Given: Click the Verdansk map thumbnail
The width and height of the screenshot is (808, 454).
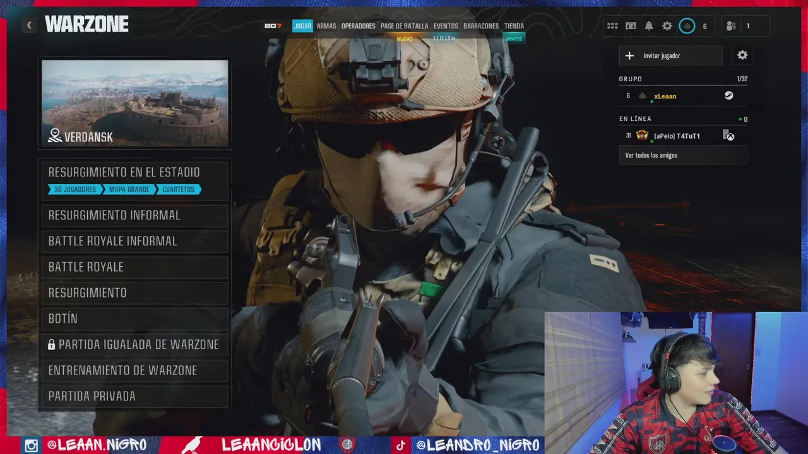Looking at the screenshot, I should [134, 103].
